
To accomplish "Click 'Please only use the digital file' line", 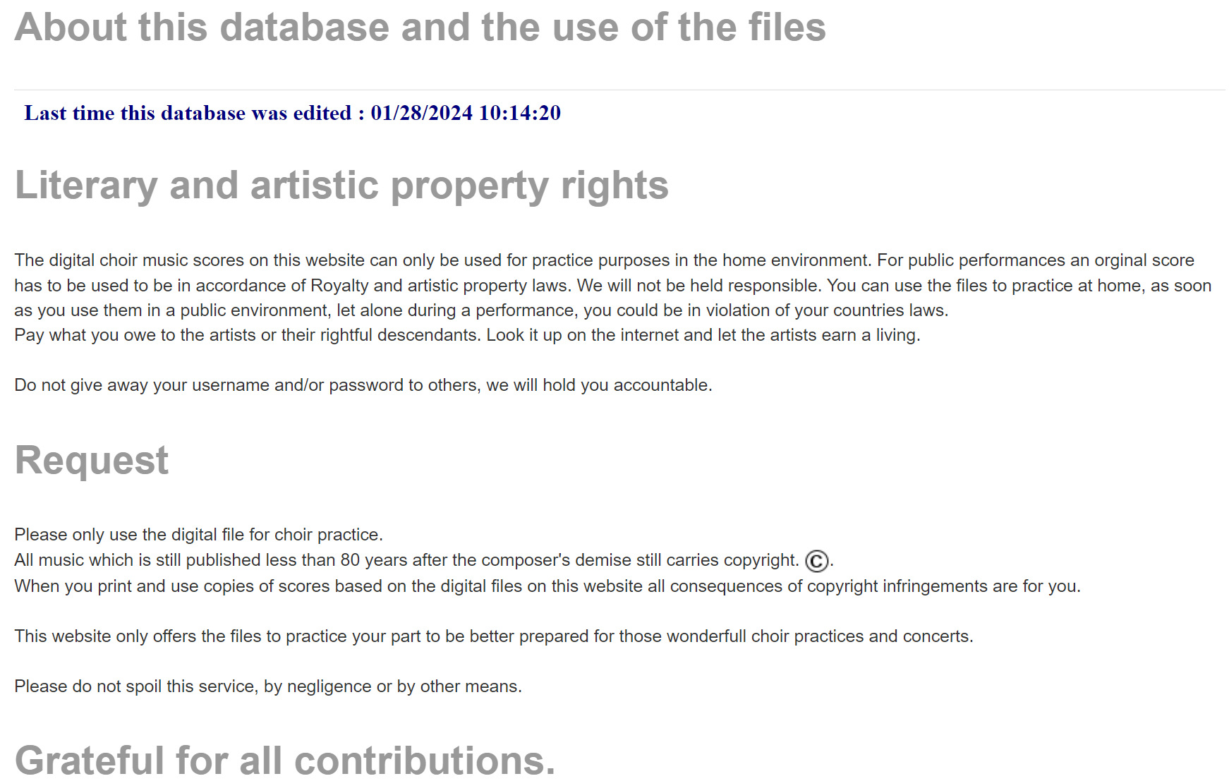I will coord(198,535).
